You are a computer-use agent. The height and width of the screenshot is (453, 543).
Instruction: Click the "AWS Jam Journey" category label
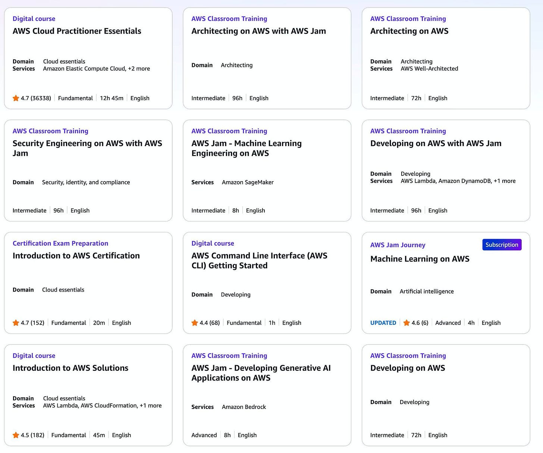click(x=398, y=245)
